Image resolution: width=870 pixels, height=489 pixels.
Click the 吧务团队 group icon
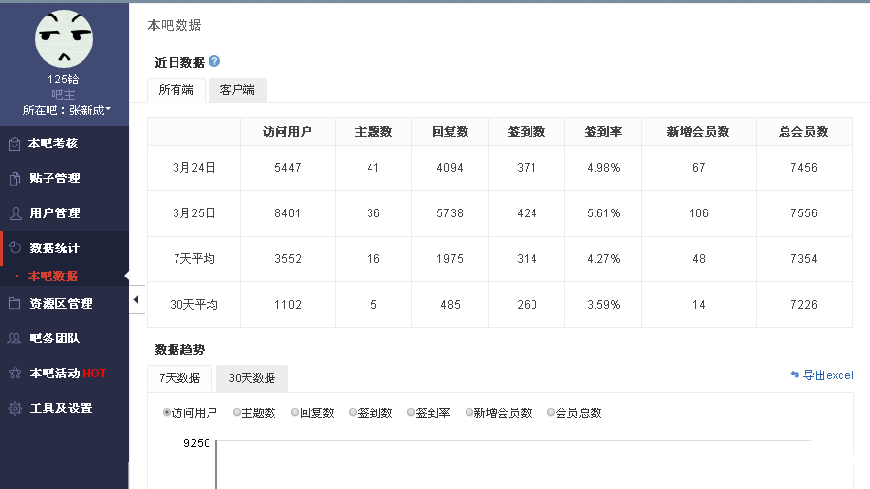[15, 339]
